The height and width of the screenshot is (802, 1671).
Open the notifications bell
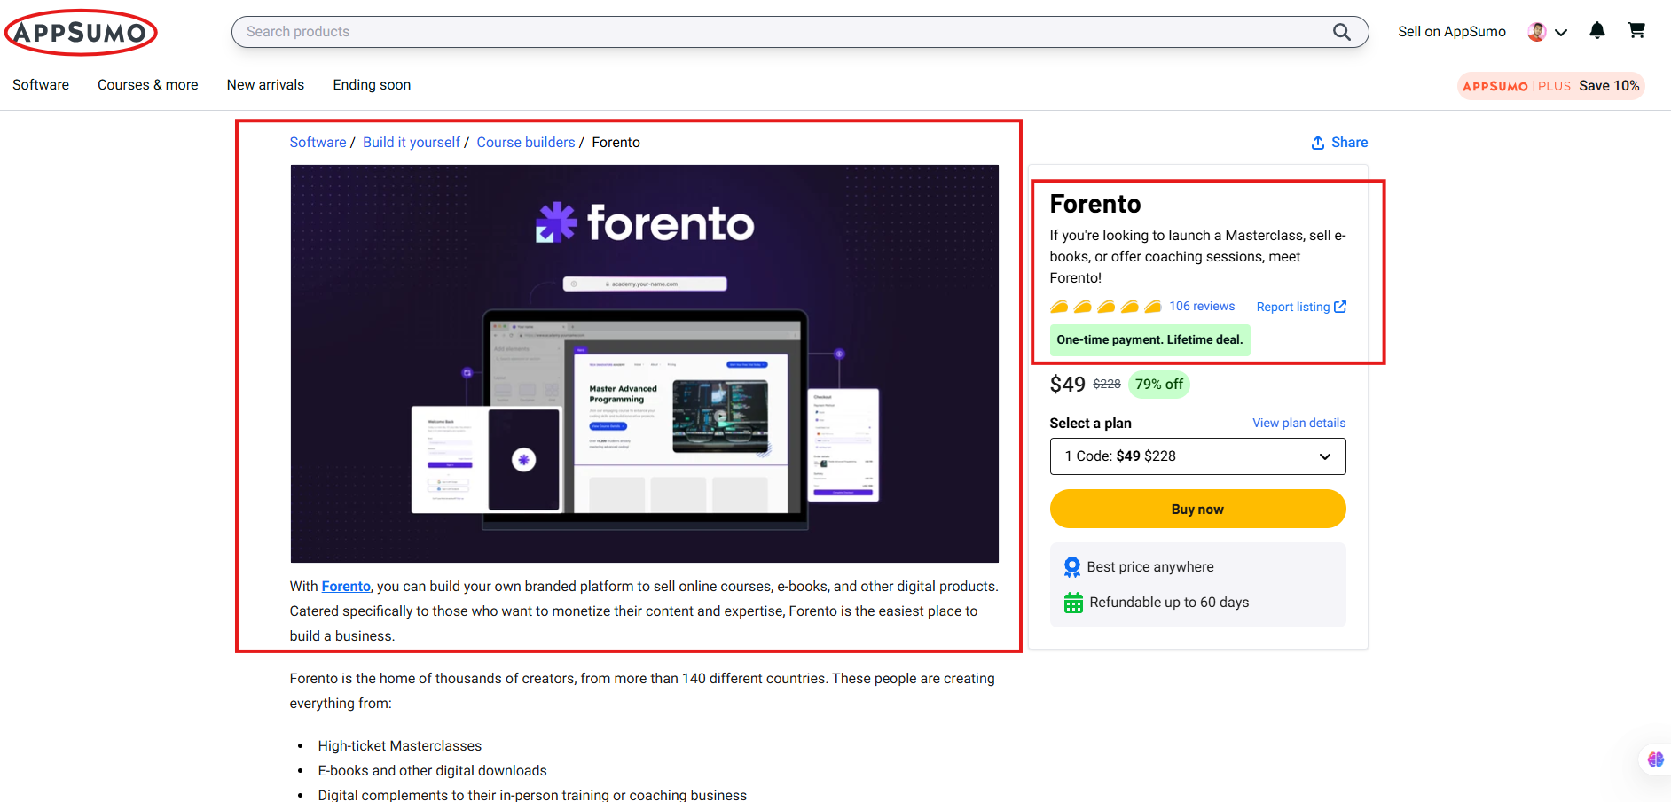coord(1596,31)
